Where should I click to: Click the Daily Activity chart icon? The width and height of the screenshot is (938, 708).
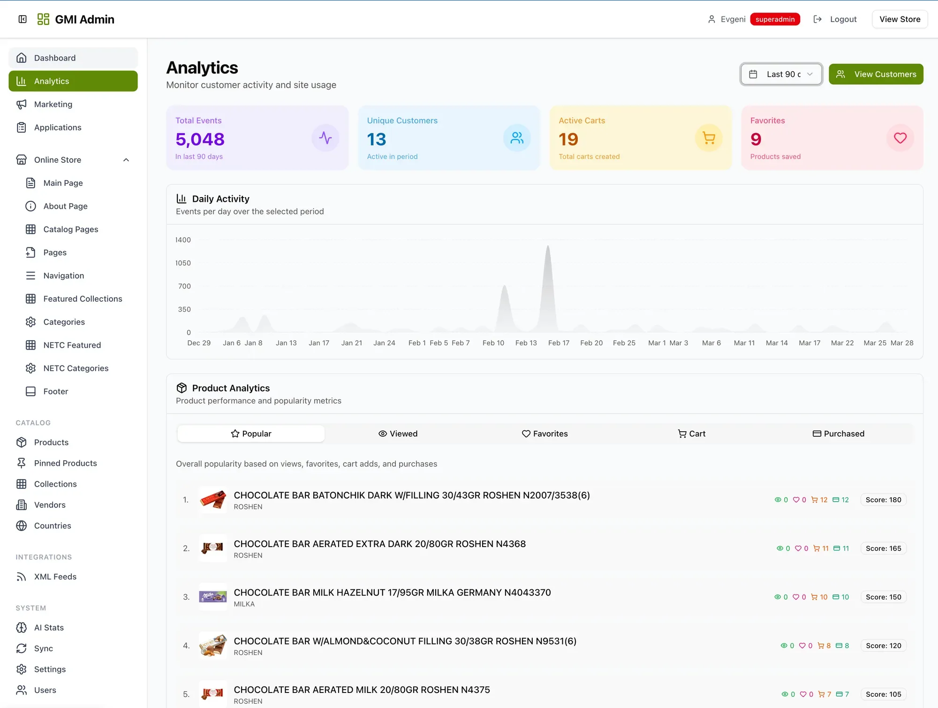coord(182,198)
